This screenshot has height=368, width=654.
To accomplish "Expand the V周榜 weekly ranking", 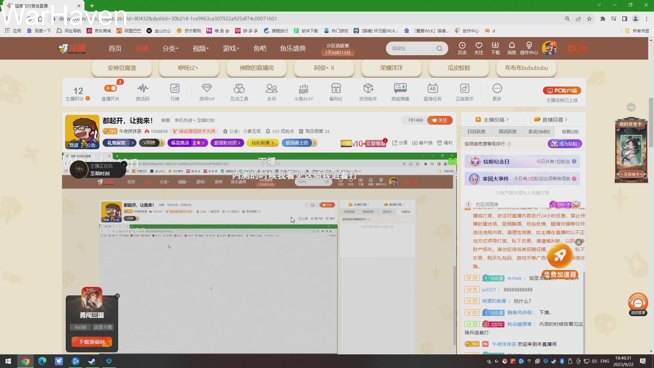I will (x=152, y=143).
